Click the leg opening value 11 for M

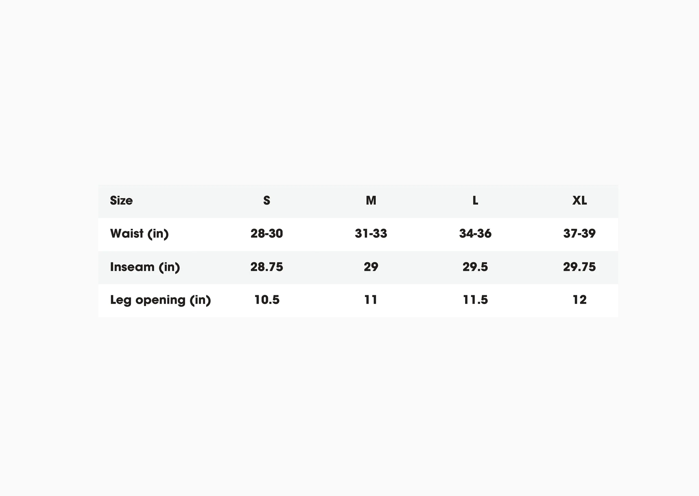(371, 300)
